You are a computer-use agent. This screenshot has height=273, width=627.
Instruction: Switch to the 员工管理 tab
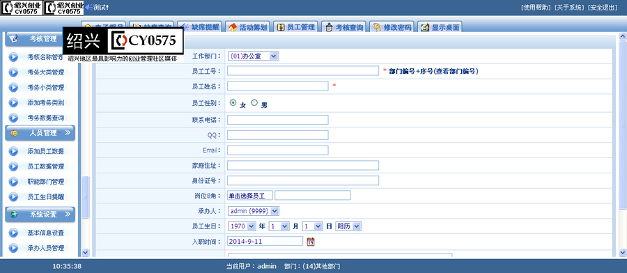(295, 27)
